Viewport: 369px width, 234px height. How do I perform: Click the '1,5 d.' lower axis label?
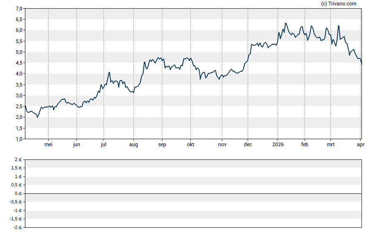(x=17, y=168)
